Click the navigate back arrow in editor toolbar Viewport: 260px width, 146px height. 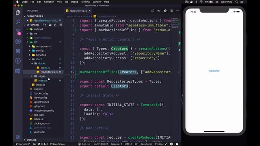click(159, 11)
